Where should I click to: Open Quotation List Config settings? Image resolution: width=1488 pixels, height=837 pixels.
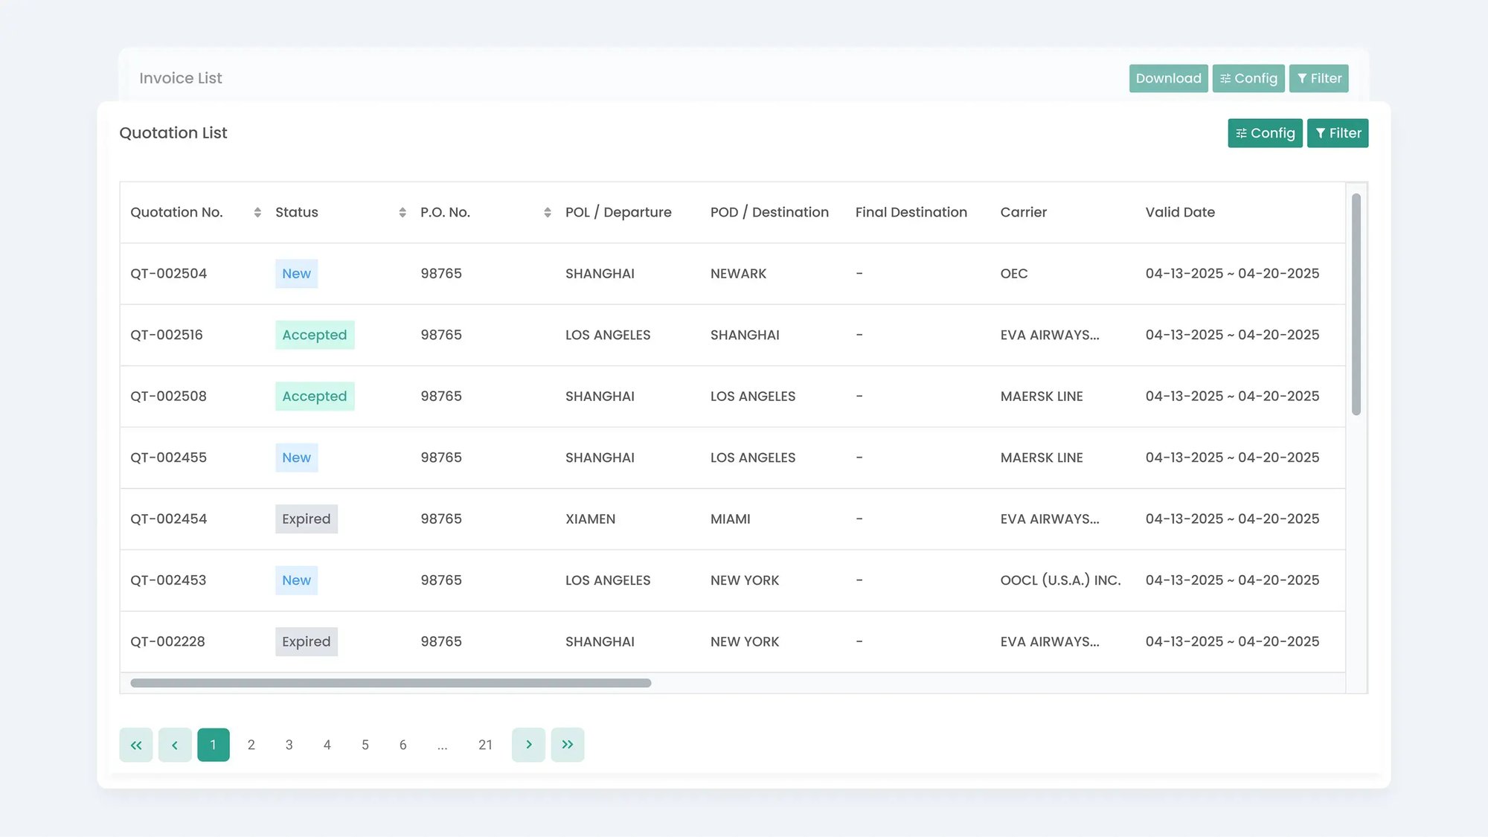coord(1265,133)
